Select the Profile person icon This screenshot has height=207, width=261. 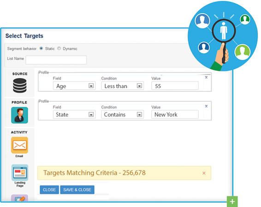point(19,115)
